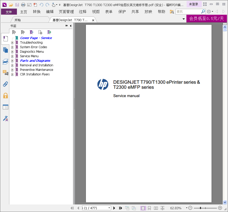This screenshot has width=228, height=212.
Task: Click the zoom slider handle
Action: (x=200, y=208)
